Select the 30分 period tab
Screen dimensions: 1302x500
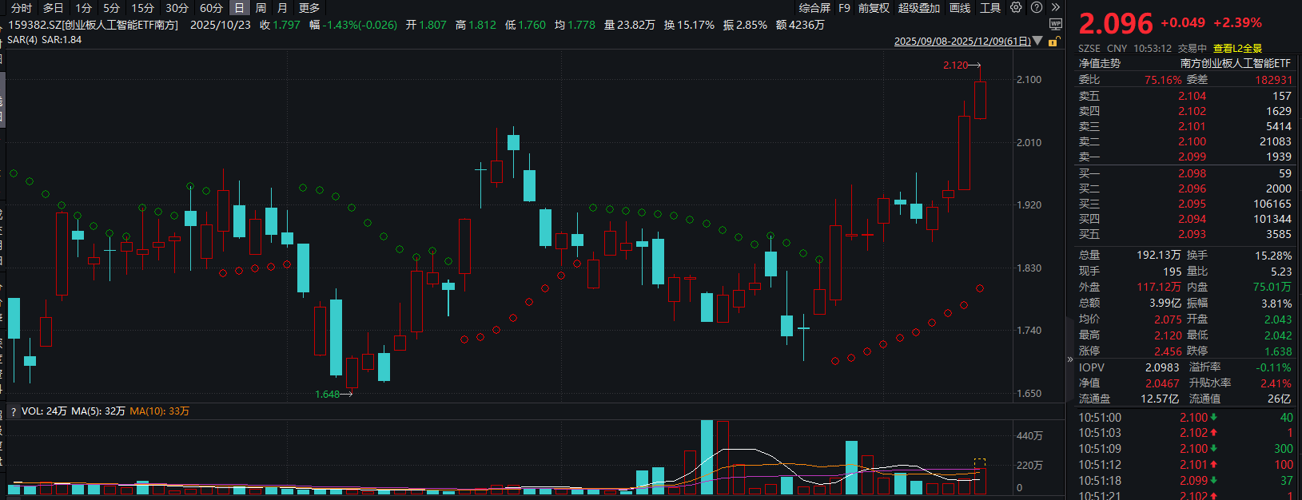(x=177, y=8)
